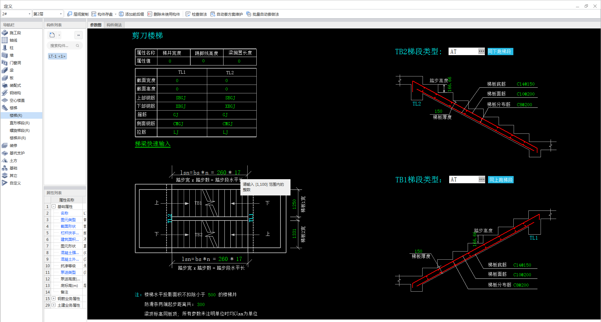This screenshot has width=601, height=322.
Task: Open the 装修 category
Action: click(x=13, y=145)
